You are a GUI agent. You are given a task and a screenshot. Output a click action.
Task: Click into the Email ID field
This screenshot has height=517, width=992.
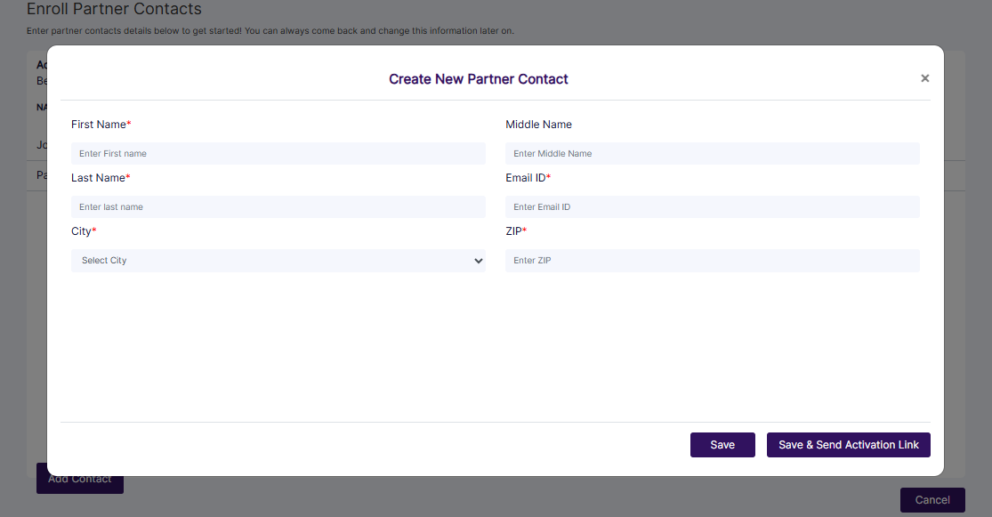pos(712,206)
